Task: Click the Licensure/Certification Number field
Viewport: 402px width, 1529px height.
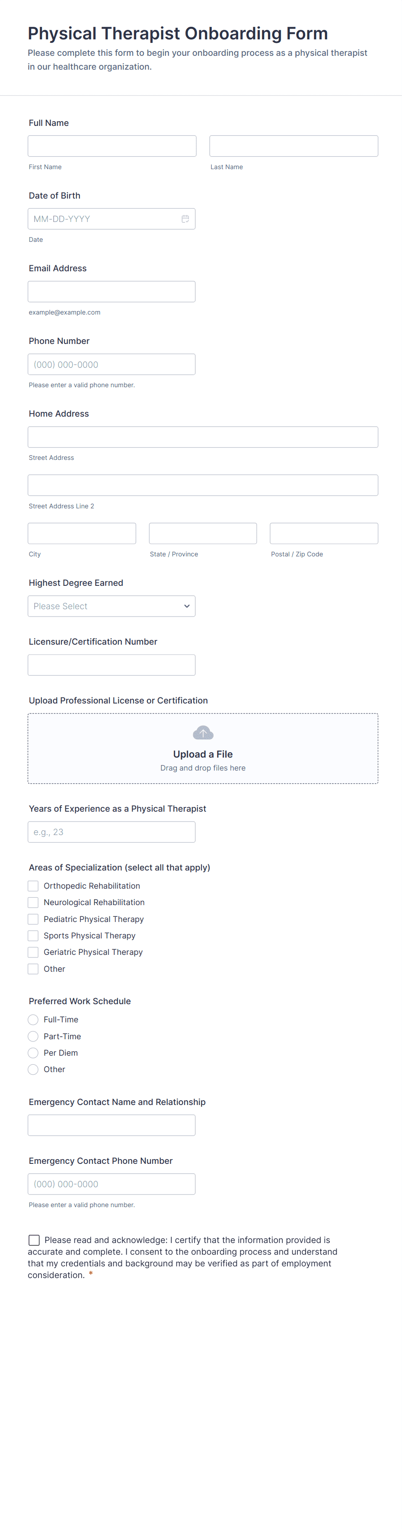Action: [x=112, y=665]
